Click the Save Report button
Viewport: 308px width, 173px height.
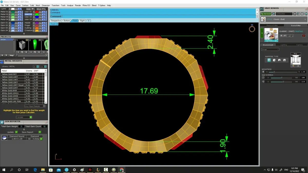click(x=31, y=132)
